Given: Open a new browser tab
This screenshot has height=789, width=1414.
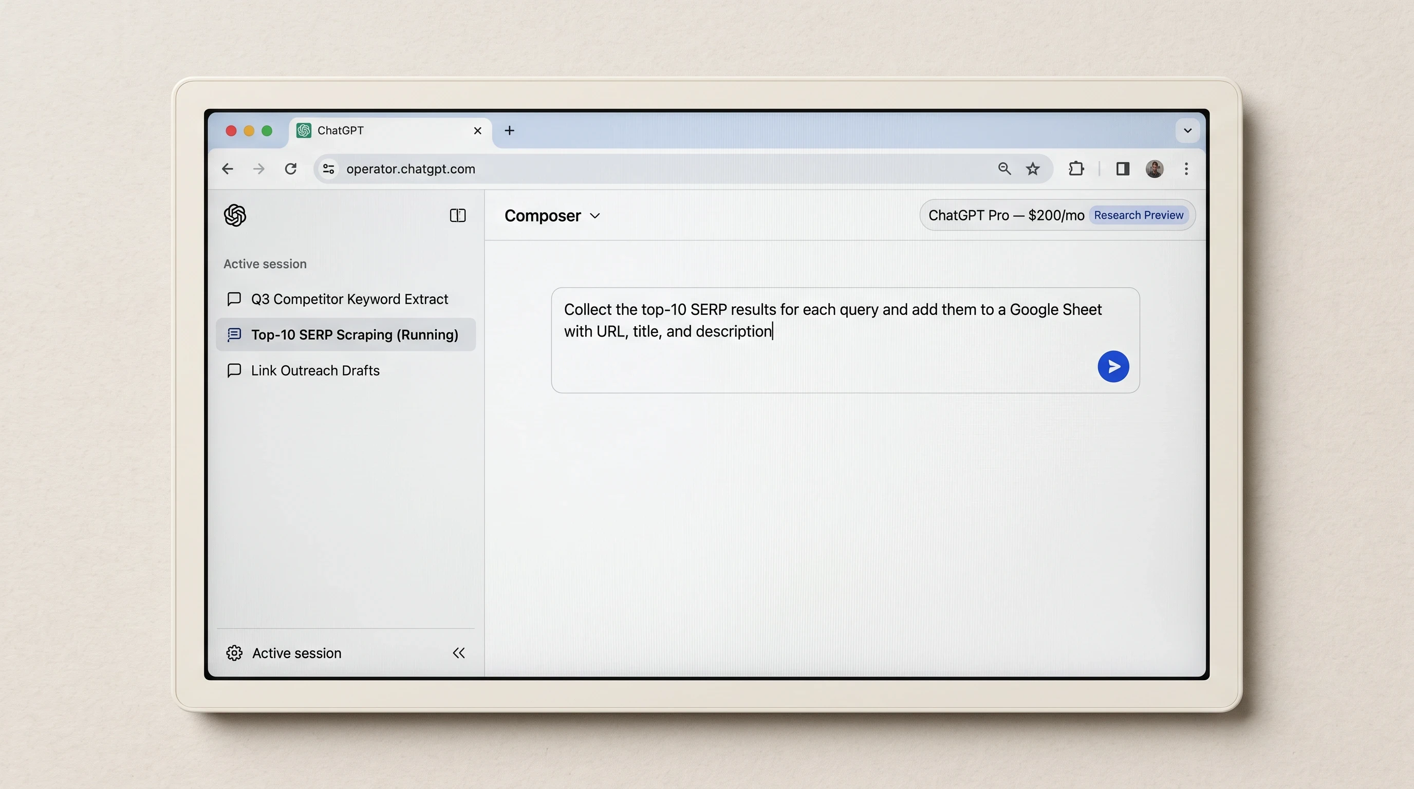Looking at the screenshot, I should [x=509, y=130].
